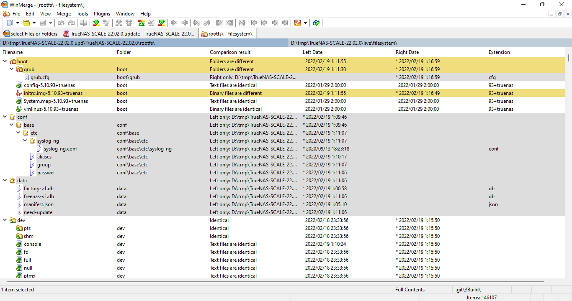Click the Undo toolbar icon
572x301 pixels.
point(61,23)
